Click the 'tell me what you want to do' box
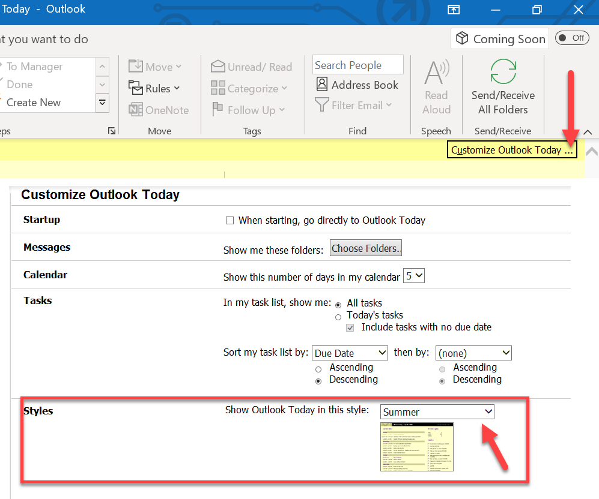Screen dimensions: 599x499 click(x=44, y=39)
